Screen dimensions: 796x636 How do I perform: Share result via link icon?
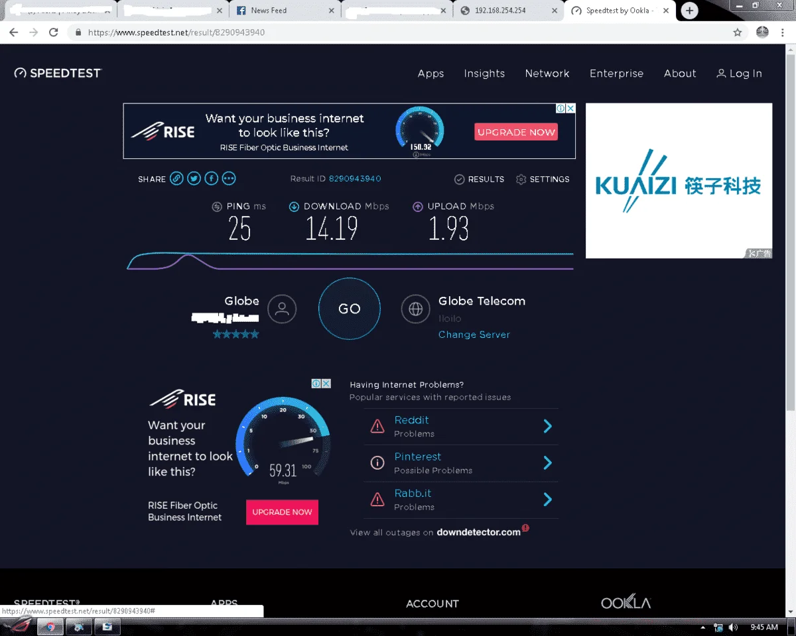(x=176, y=179)
